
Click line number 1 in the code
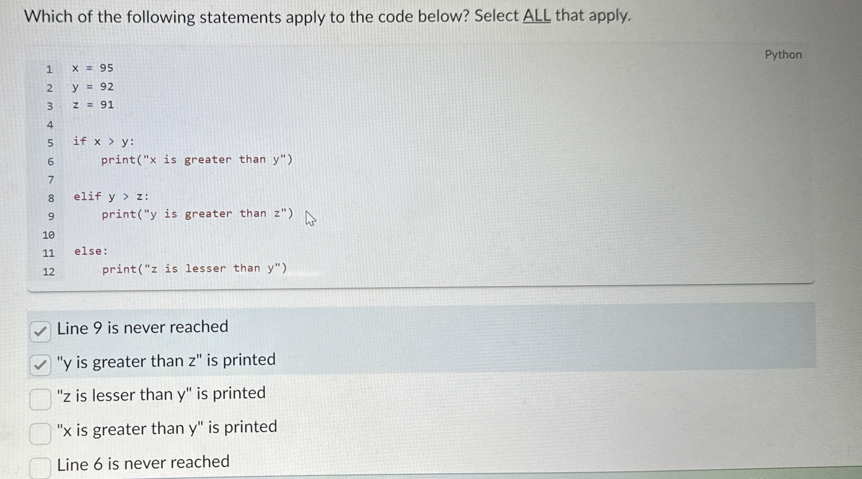[50, 69]
